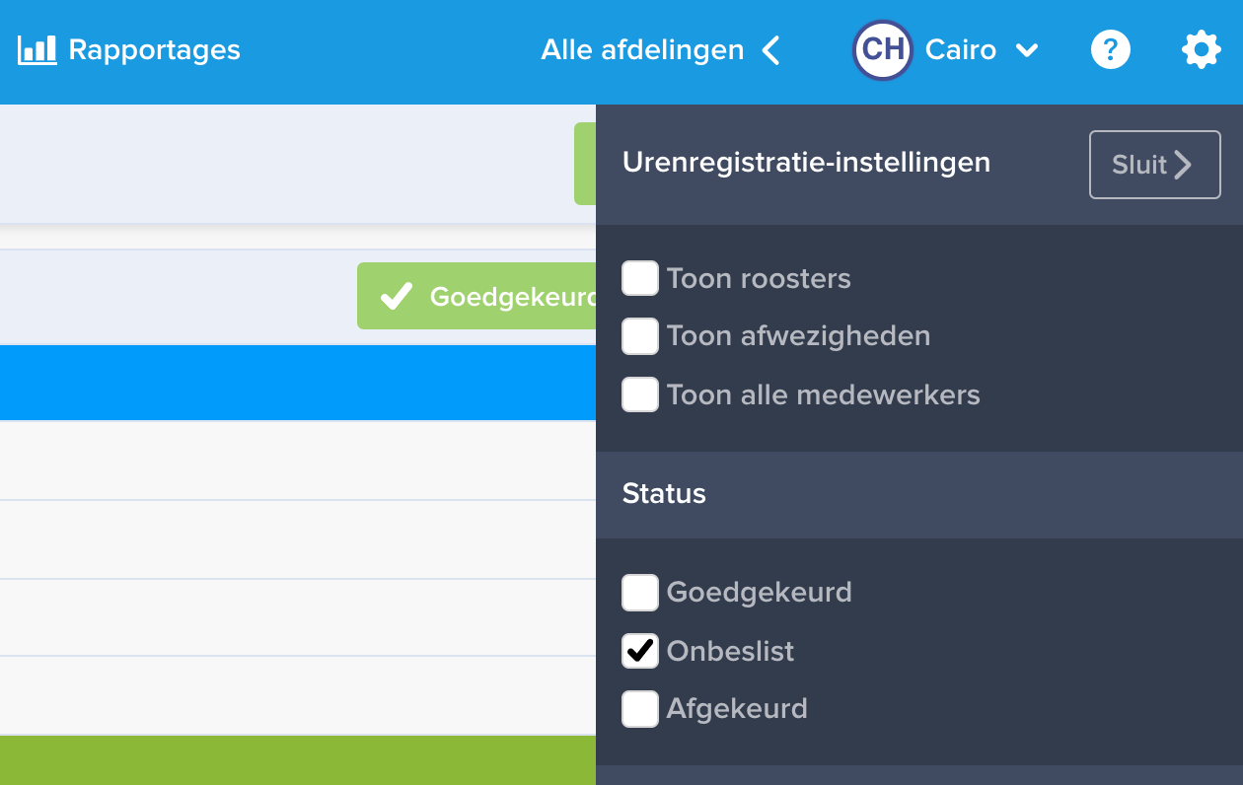The width and height of the screenshot is (1243, 785).
Task: Open Alle afdelingen department selector
Action: (642, 50)
